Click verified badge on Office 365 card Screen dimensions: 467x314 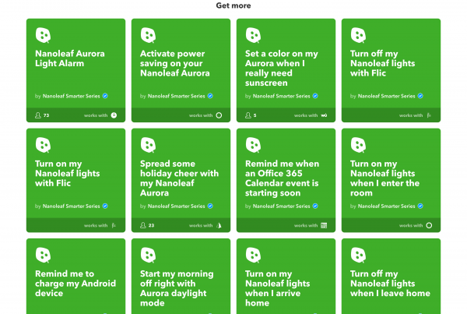(315, 206)
